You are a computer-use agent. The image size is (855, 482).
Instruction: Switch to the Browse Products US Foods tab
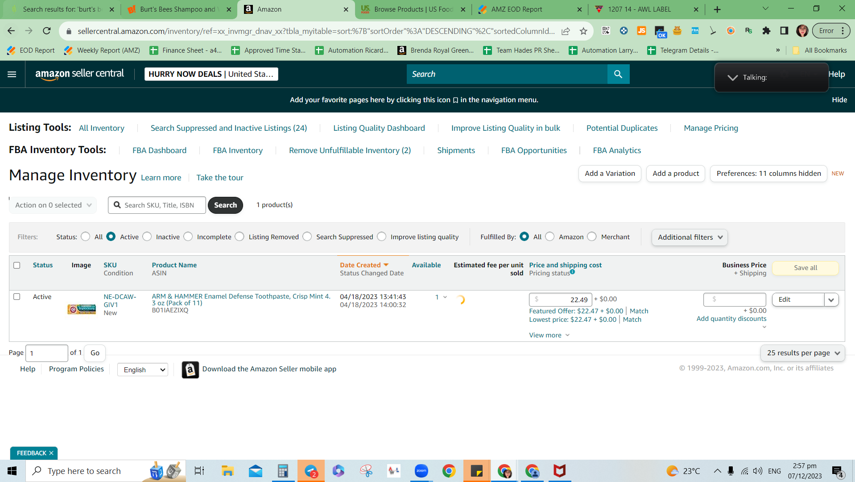(413, 9)
